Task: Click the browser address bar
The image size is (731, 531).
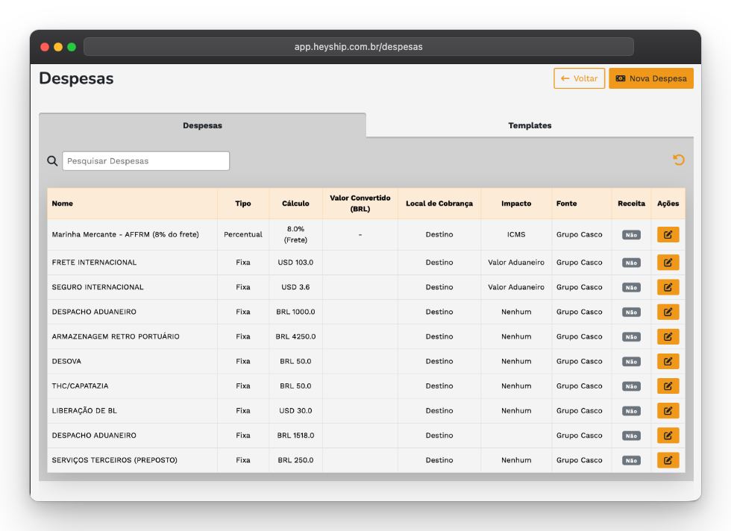Action: pyautogui.click(x=358, y=47)
